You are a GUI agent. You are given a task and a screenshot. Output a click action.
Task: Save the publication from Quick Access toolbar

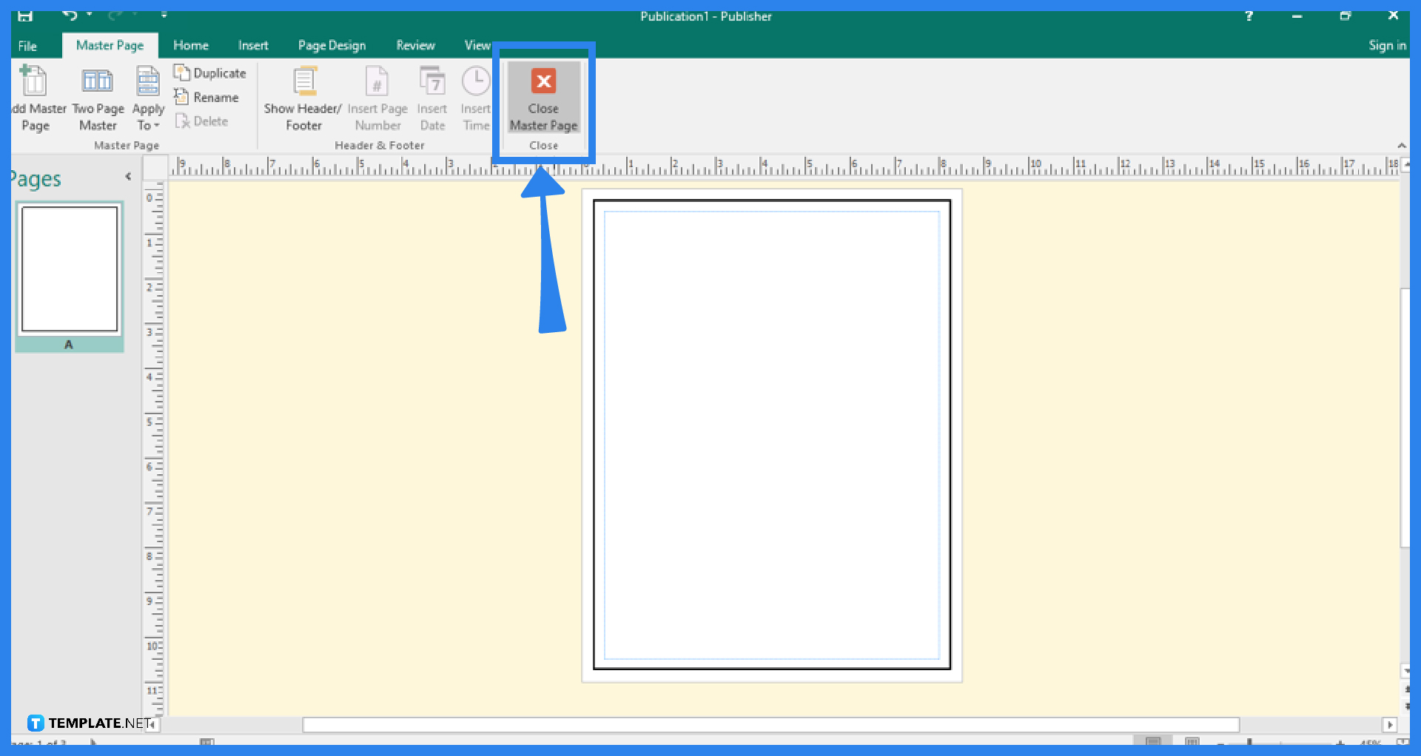pos(24,15)
